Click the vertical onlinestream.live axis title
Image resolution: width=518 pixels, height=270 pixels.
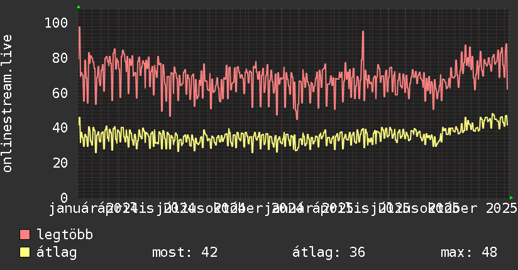pyautogui.click(x=7, y=104)
